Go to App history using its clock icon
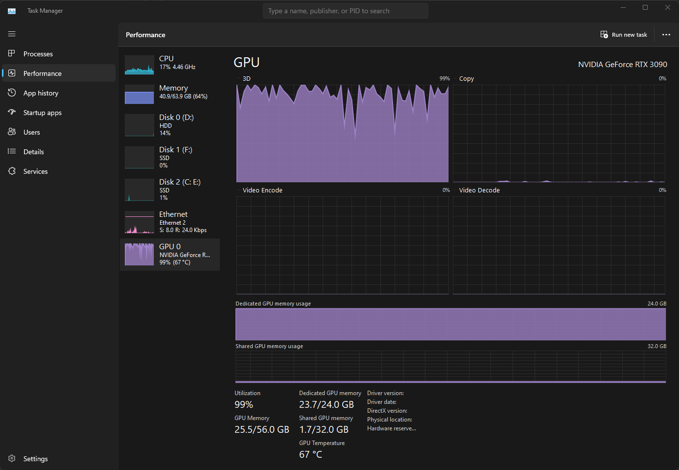Viewport: 679px width, 470px height. point(12,93)
